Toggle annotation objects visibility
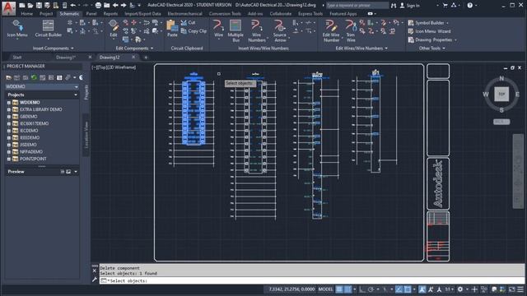The image size is (527, 296). [x=422, y=289]
